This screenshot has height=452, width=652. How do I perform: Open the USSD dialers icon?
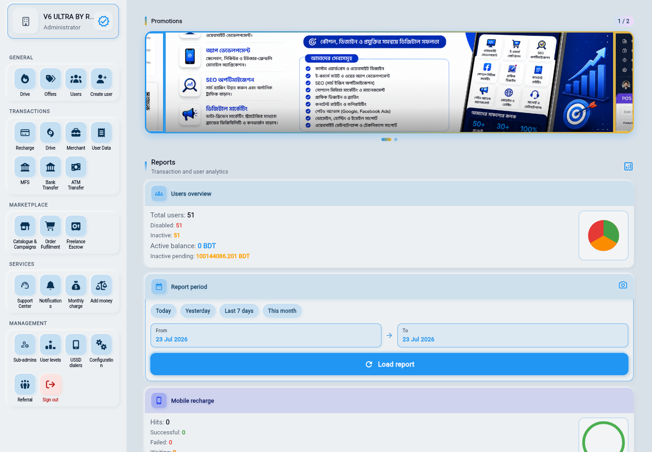[76, 345]
